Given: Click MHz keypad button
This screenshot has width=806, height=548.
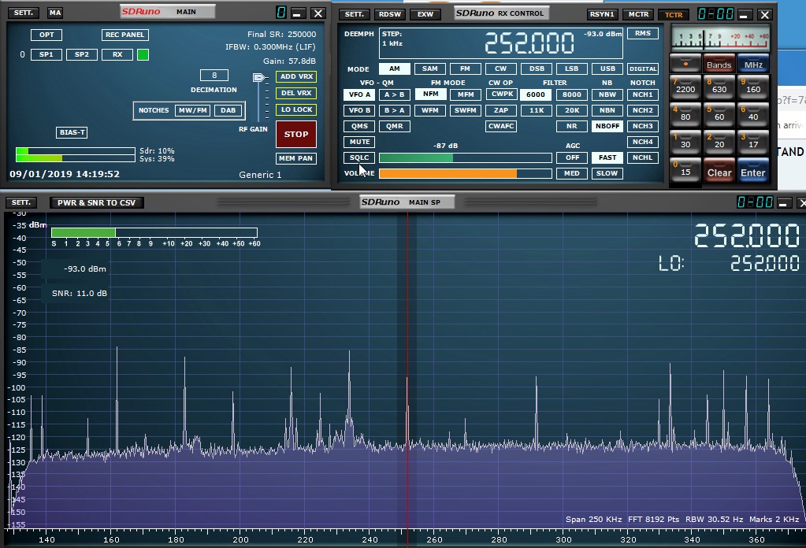Looking at the screenshot, I should (x=753, y=64).
